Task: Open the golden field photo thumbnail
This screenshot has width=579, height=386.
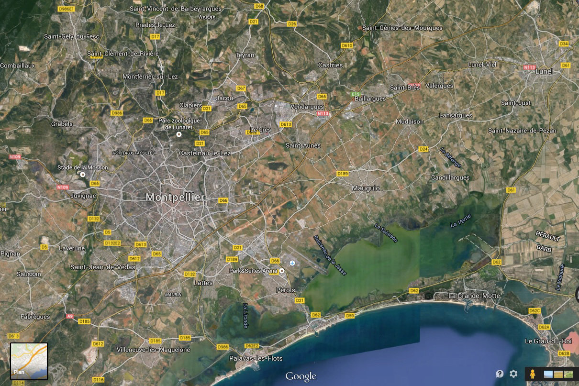Action: coord(558,374)
